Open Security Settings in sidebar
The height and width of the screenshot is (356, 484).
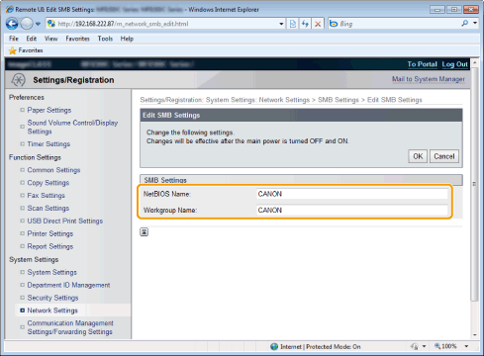52,298
